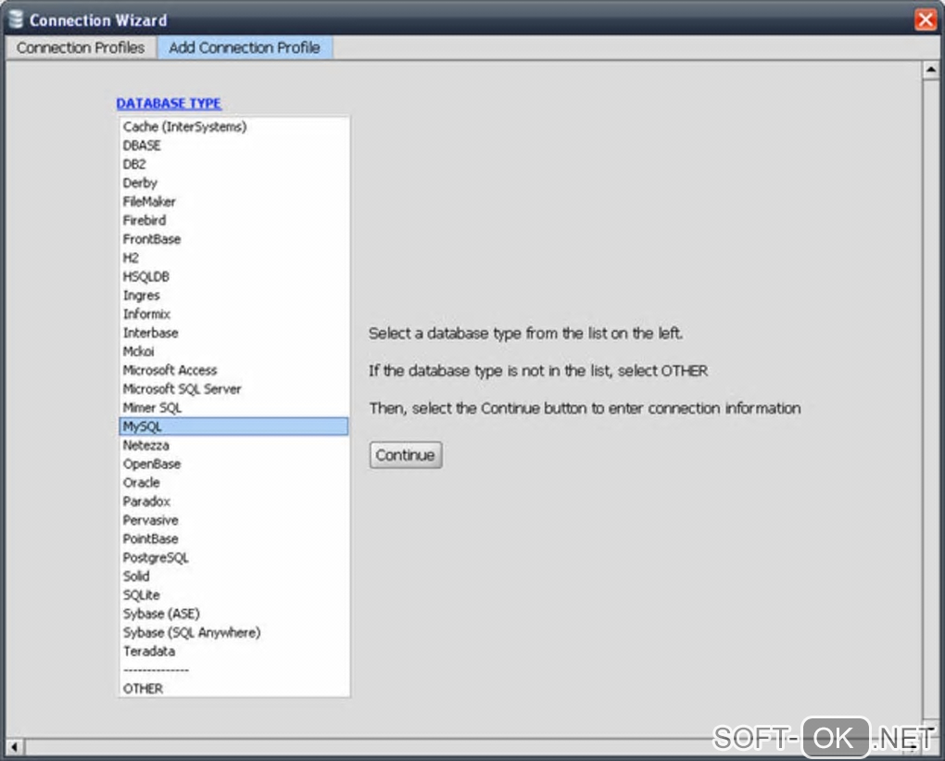Image resolution: width=945 pixels, height=761 pixels.
Task: Choose Netezza from the list
Action: (x=233, y=445)
